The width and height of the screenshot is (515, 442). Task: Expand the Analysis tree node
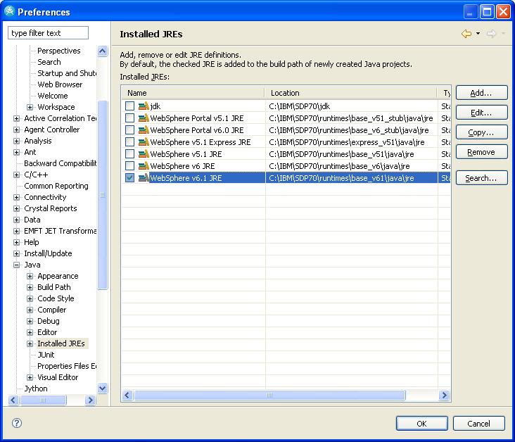coord(16,141)
